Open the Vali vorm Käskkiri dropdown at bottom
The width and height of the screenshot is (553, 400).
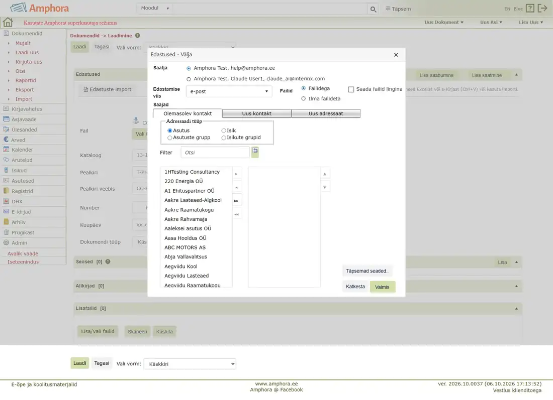point(190,364)
